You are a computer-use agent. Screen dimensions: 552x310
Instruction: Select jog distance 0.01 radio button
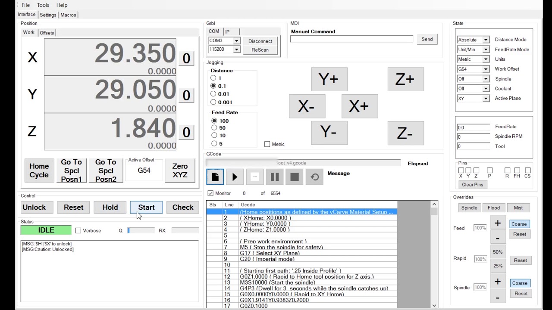tap(213, 94)
